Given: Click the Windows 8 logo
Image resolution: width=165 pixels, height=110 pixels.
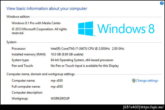Looking at the screenshot, I should click(116, 29).
